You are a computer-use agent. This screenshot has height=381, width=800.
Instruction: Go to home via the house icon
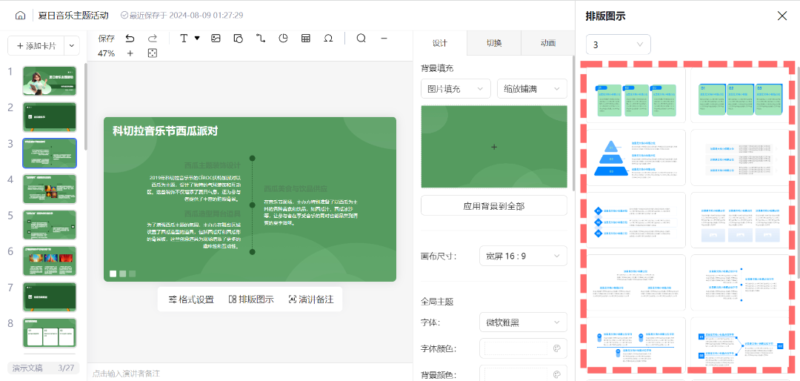coord(20,16)
